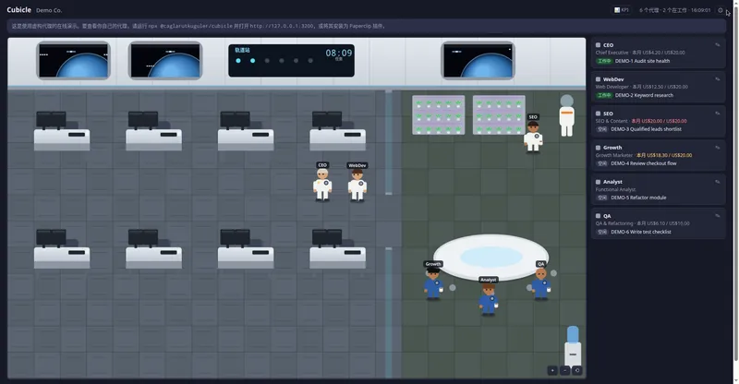The width and height of the screenshot is (739, 384).
Task: Click the 'DEMO-6 Write test checklist' task
Action: click(640, 232)
